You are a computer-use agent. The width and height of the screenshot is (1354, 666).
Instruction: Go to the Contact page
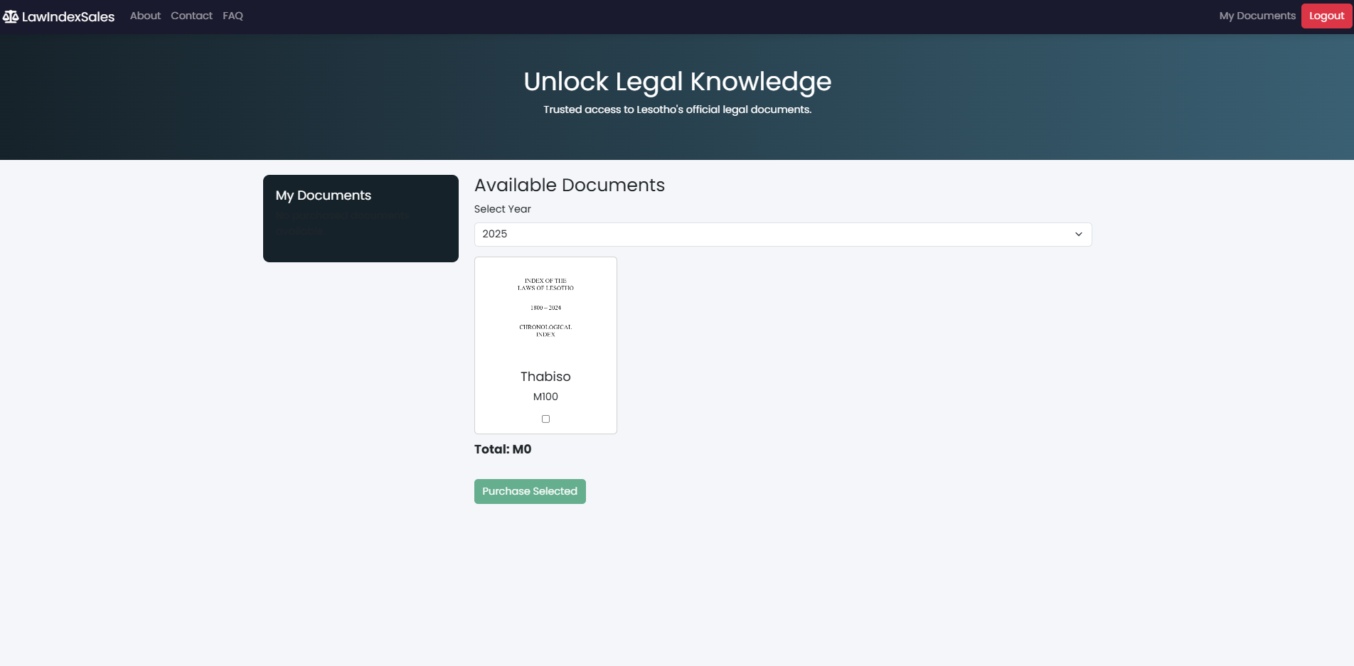click(x=191, y=16)
